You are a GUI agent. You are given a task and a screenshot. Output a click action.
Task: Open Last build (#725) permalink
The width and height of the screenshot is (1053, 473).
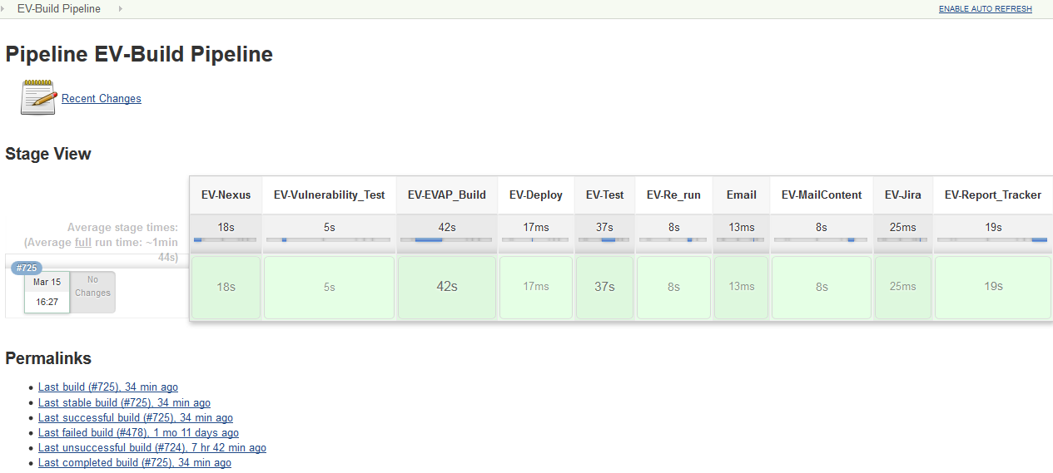point(107,387)
